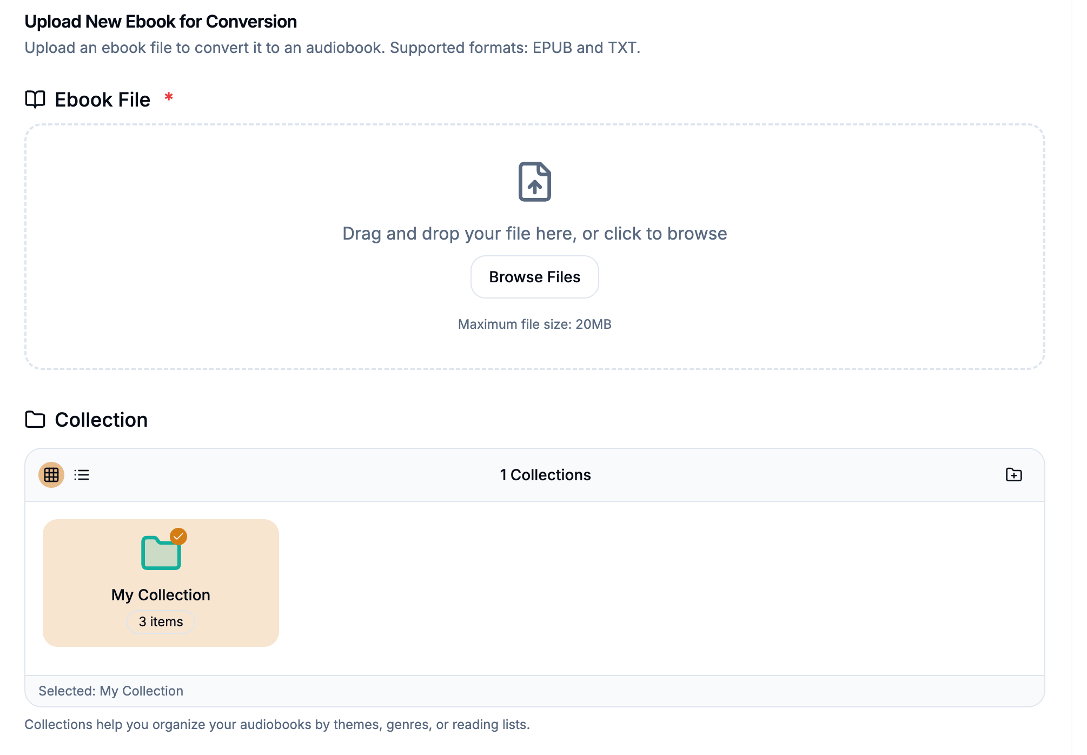Click the teal folder icon on My Collection
Screen dimensions: 1087x755
coord(161,554)
